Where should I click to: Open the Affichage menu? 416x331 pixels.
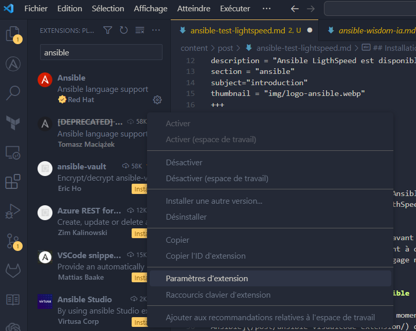[150, 8]
